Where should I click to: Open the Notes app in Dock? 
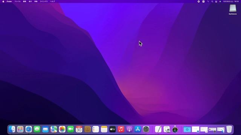coord(104,129)
